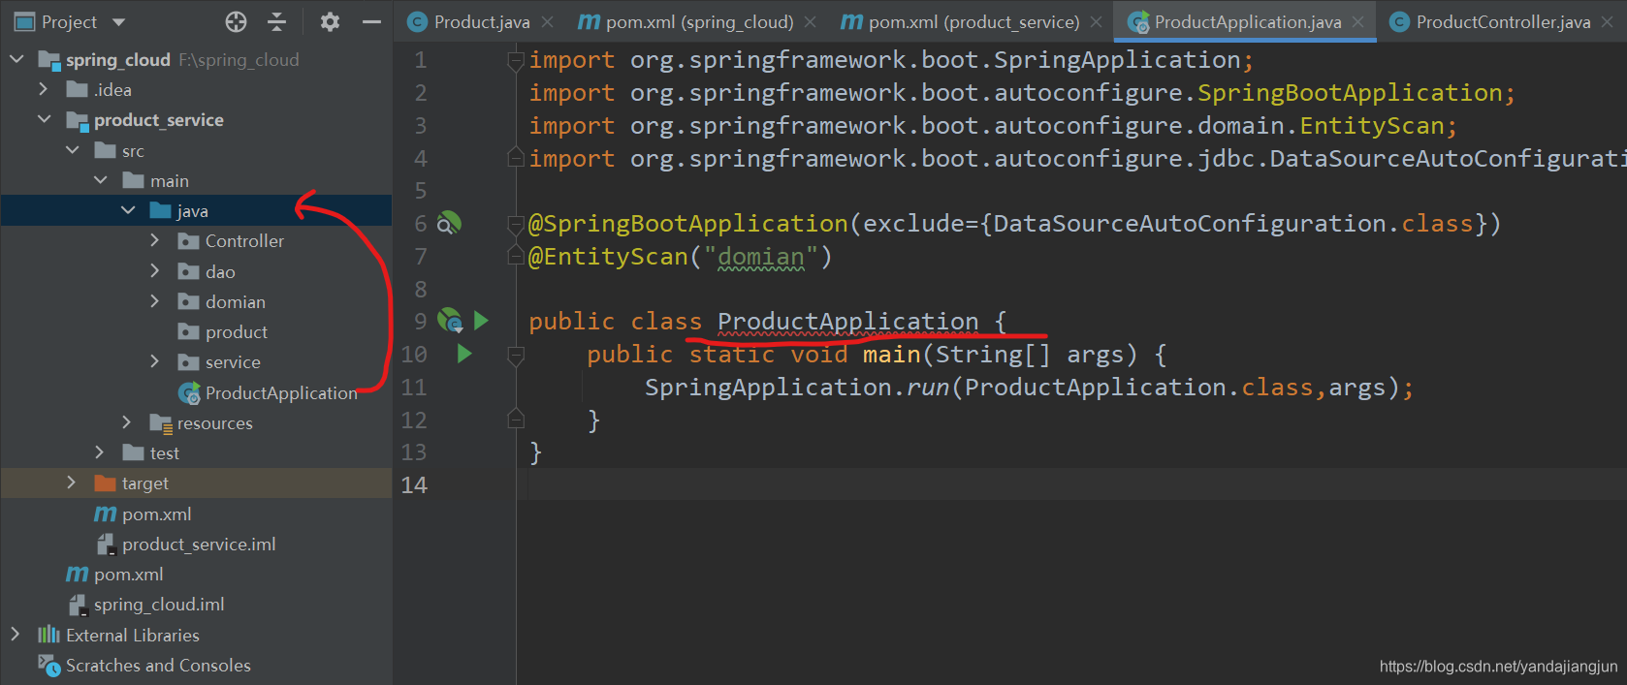Expand the target folder
The height and width of the screenshot is (685, 1627).
71,483
